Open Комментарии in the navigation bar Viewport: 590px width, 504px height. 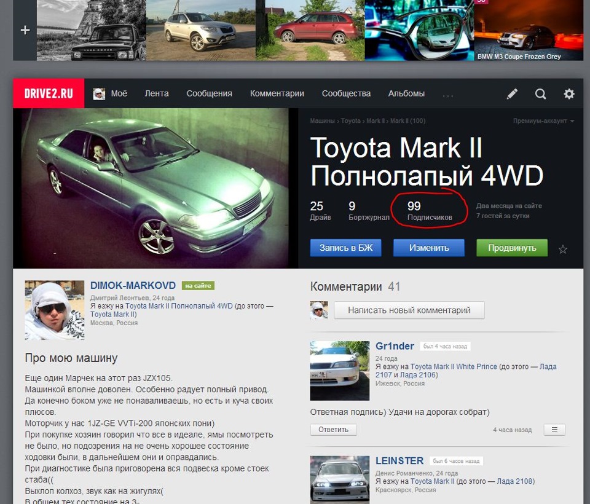pos(277,93)
